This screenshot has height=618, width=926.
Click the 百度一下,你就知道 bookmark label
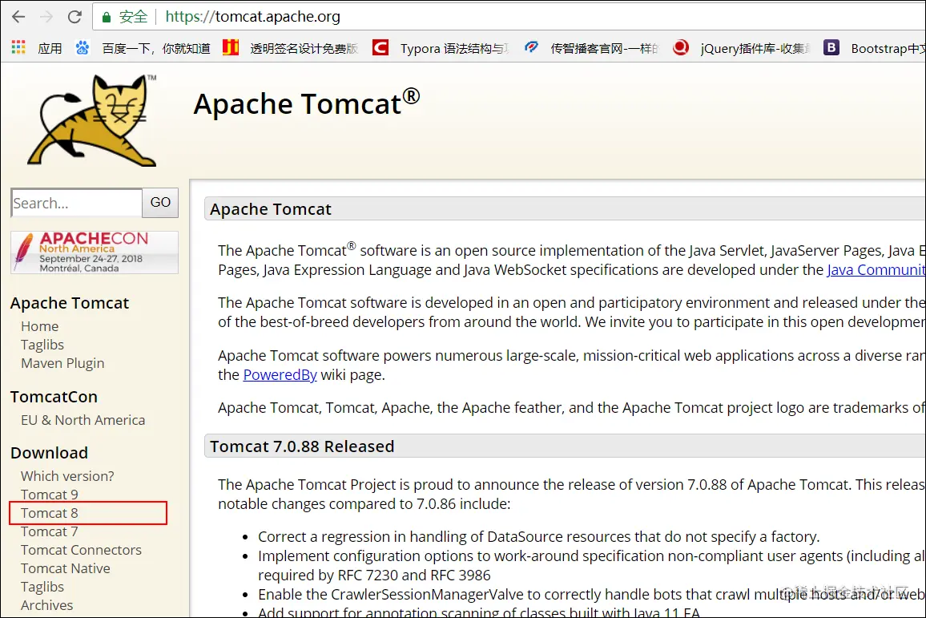[156, 48]
